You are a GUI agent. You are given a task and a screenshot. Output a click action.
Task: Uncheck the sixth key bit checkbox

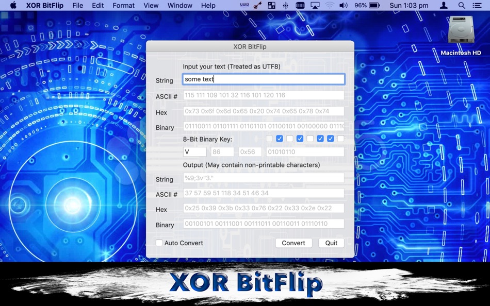[x=320, y=139]
